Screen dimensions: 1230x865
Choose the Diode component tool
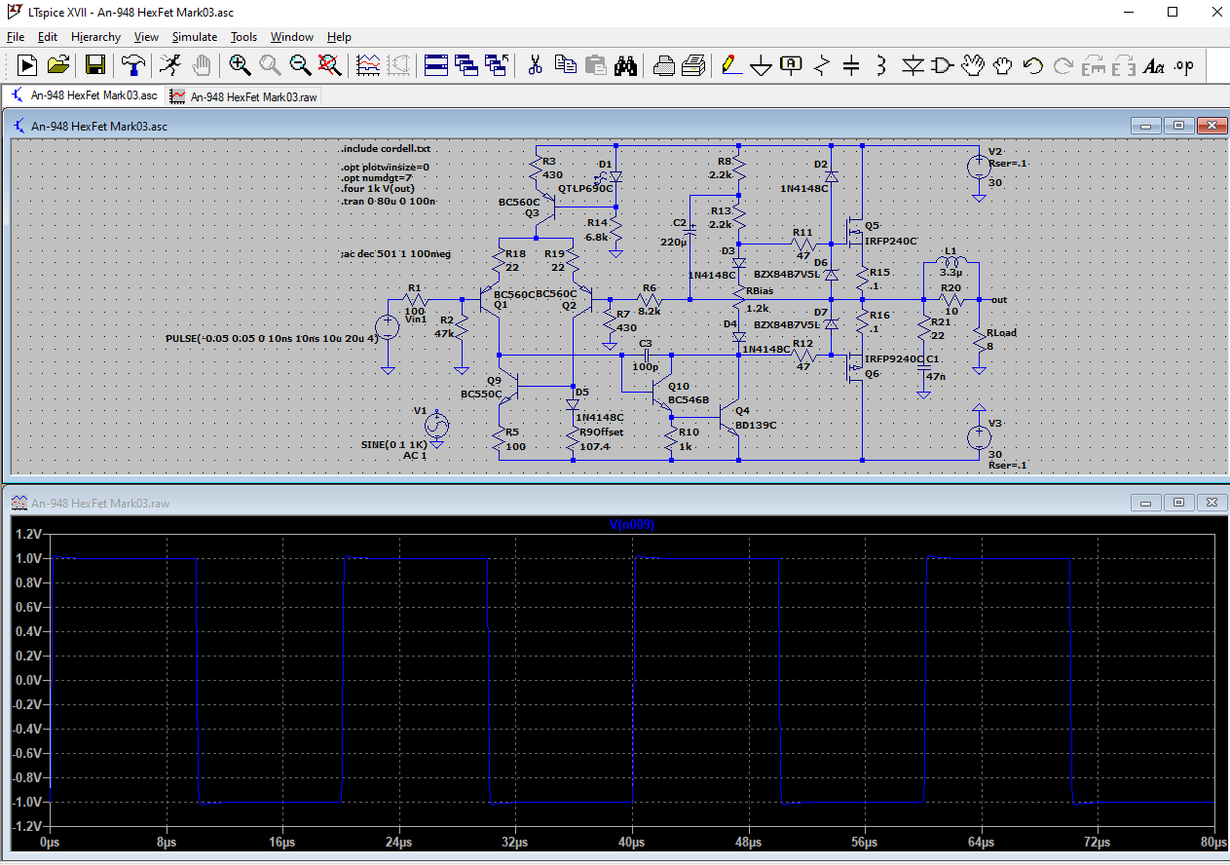(913, 65)
